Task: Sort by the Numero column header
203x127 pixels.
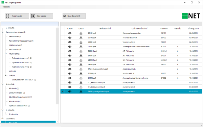Action: [x=164, y=28]
